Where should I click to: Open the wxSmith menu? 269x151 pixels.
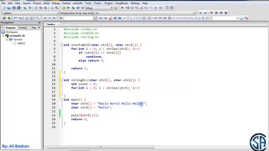[x=77, y=3]
